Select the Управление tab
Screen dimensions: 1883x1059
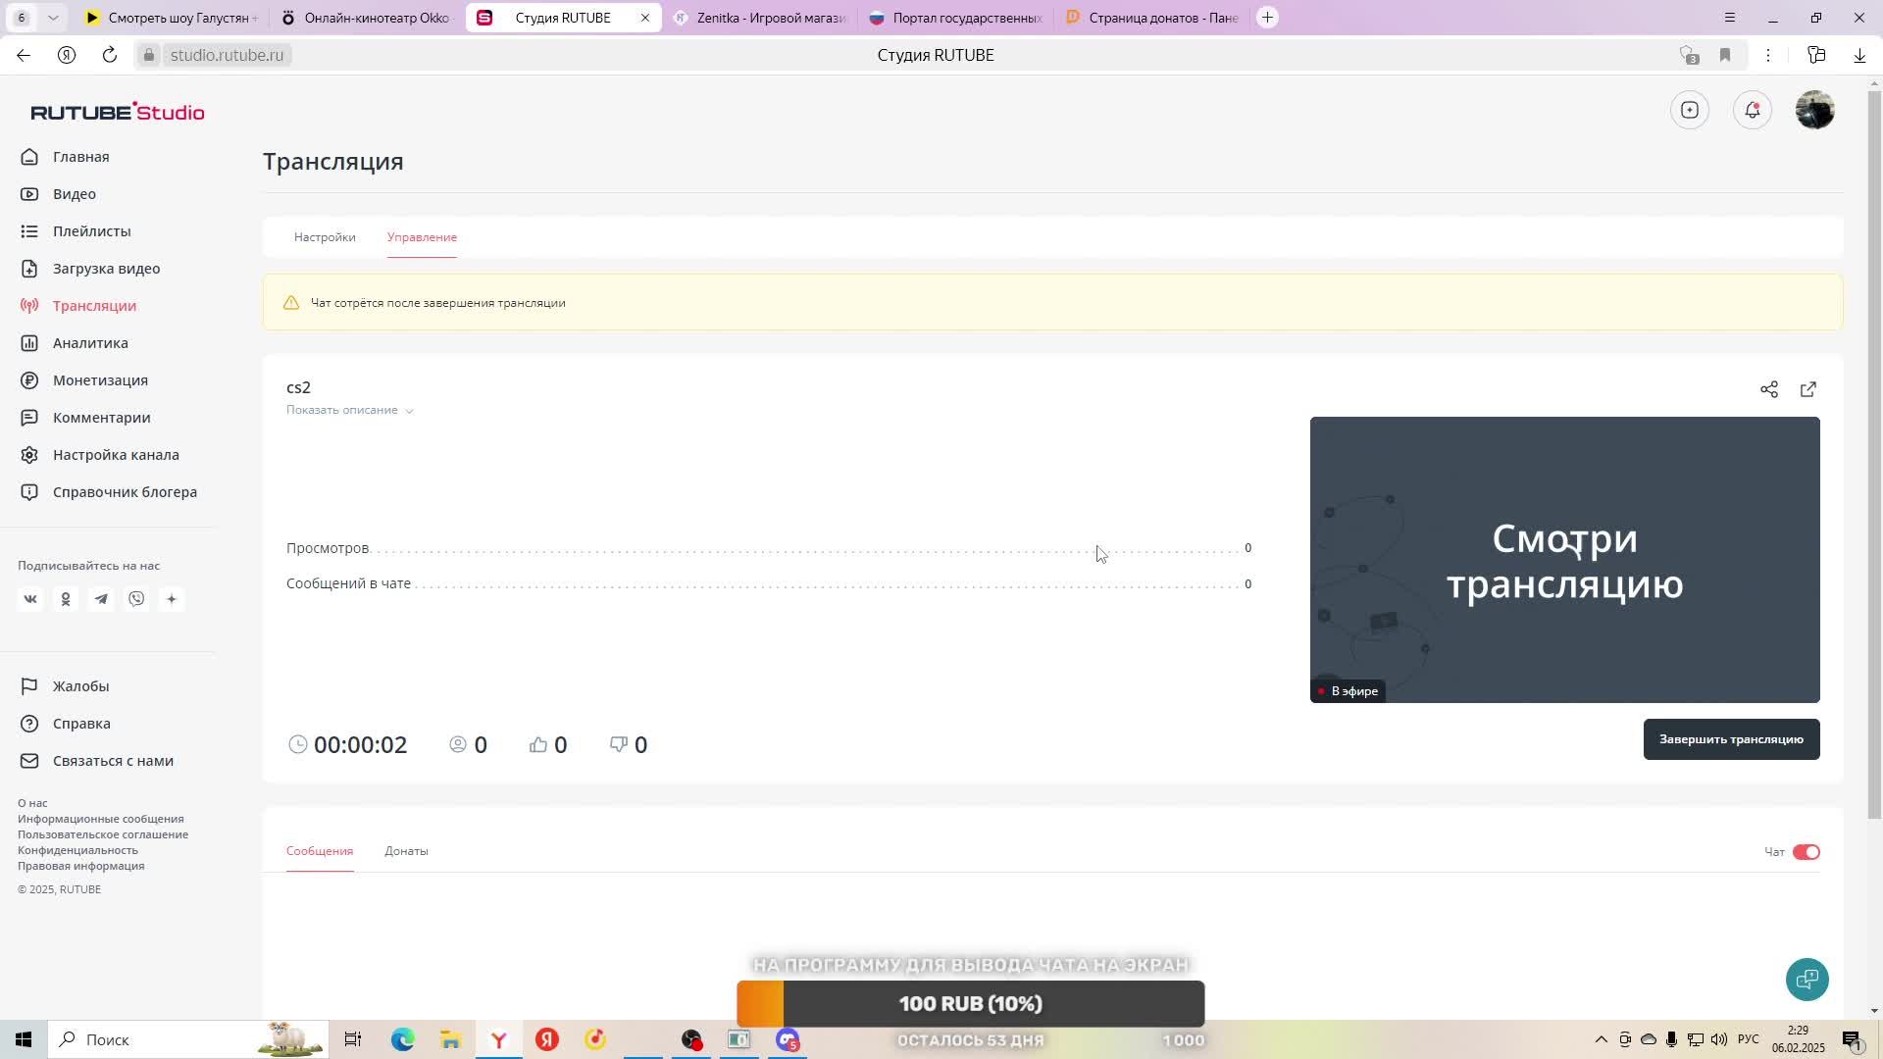[422, 237]
